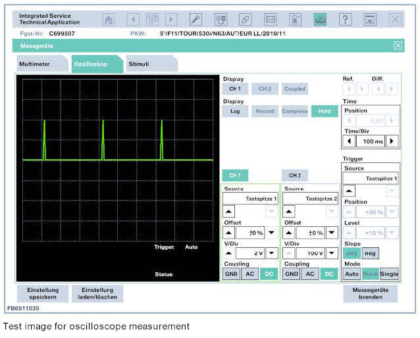The width and height of the screenshot is (420, 338).
Task: Set trigger mode to Single
Action: pos(389,274)
